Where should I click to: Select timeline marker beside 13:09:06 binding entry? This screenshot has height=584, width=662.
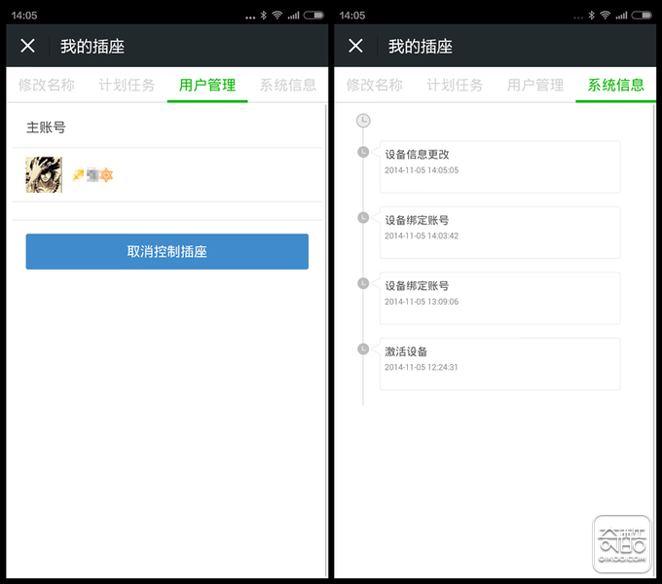[x=363, y=283]
